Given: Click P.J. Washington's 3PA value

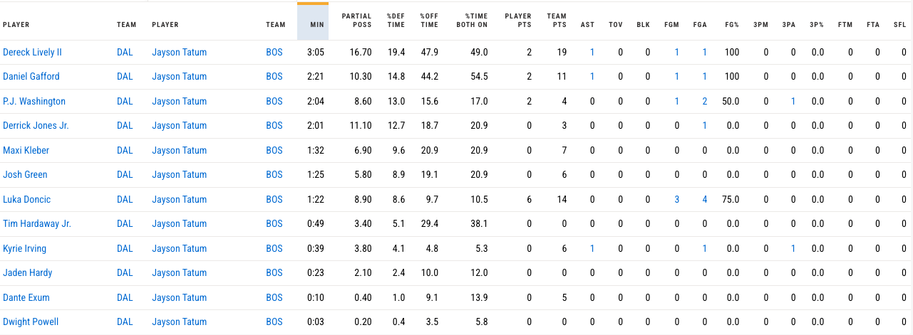Looking at the screenshot, I should click(x=793, y=101).
